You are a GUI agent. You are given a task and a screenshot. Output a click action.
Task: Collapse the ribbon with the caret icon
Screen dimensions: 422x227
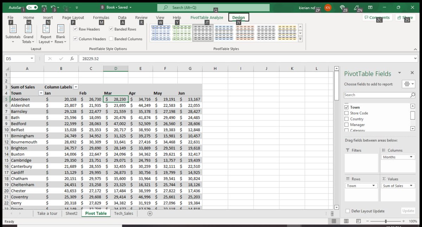point(415,49)
